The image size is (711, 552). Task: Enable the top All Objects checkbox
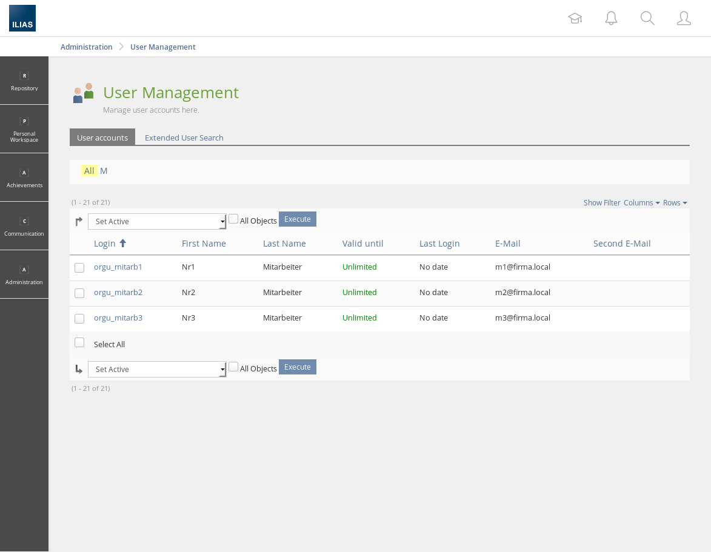[233, 219]
